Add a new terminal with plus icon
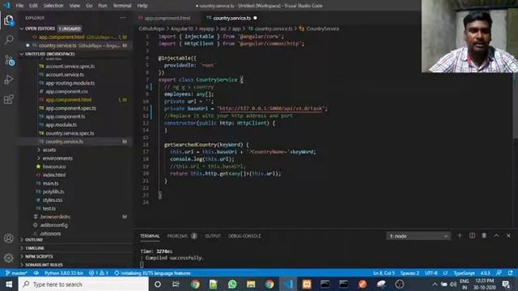The width and height of the screenshot is (518, 291). (x=459, y=235)
